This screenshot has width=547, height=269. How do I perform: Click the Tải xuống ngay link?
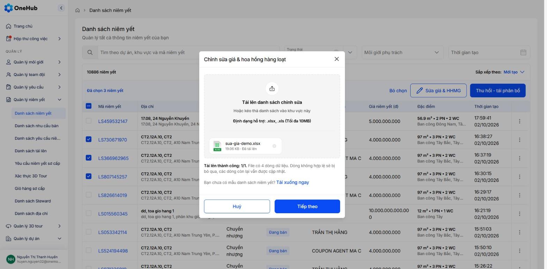[293, 182]
